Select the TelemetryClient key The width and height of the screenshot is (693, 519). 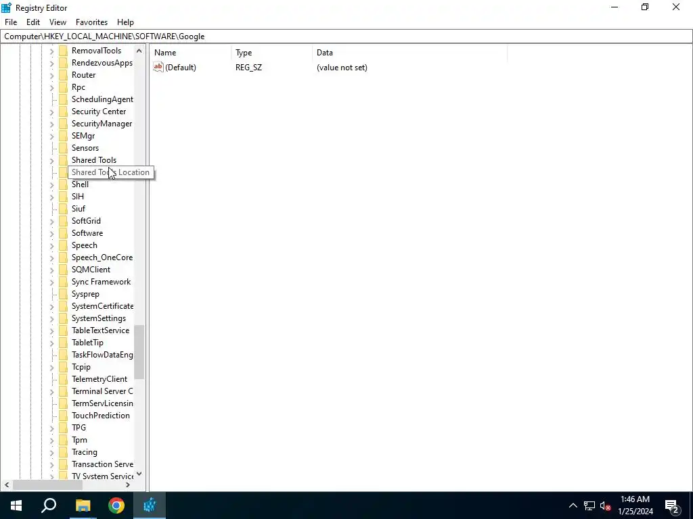(x=99, y=379)
